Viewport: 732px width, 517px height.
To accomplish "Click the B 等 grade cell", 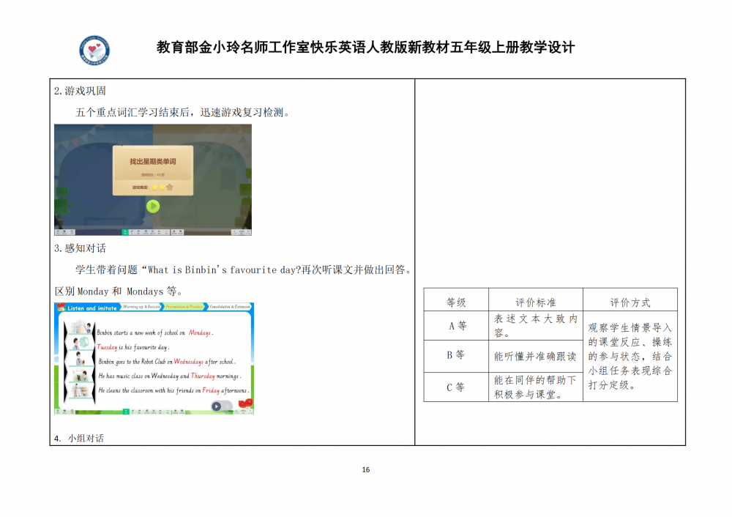I will click(457, 355).
